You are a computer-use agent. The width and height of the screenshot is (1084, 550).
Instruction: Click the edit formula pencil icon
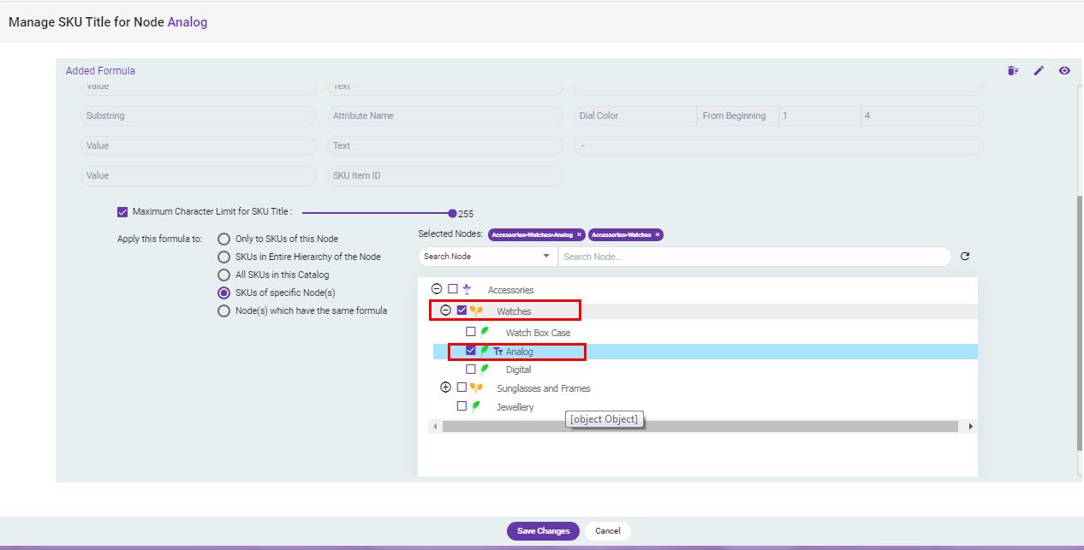pos(1039,71)
